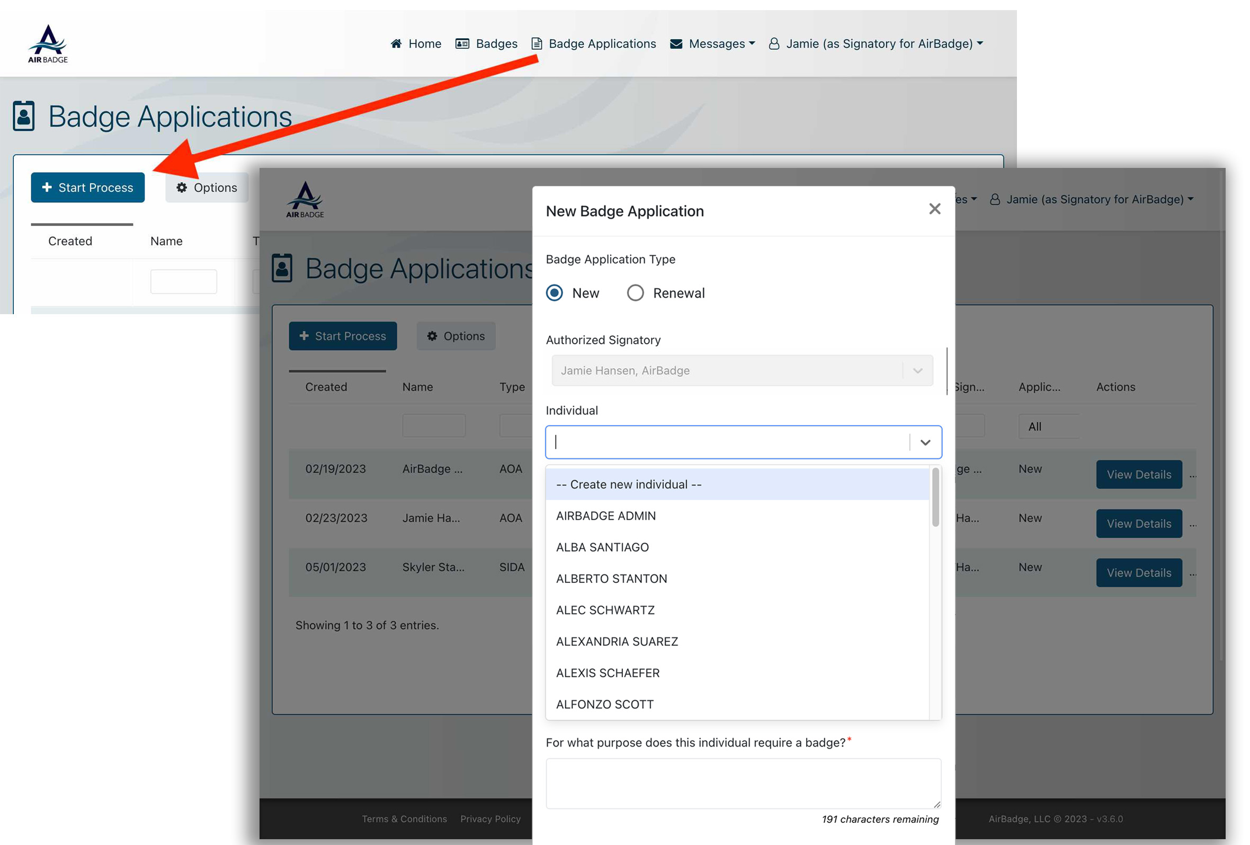Click the user profile icon beside Jamie
1250x845 pixels.
pyautogui.click(x=773, y=43)
